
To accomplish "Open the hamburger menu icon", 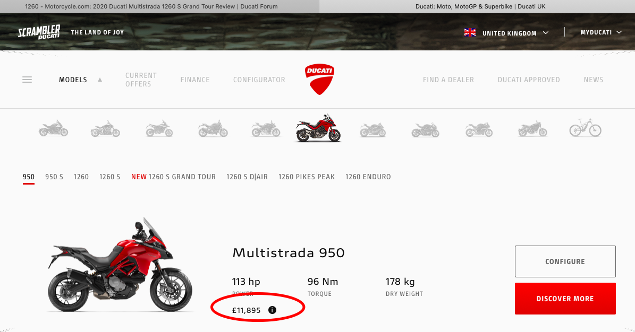I will point(27,80).
